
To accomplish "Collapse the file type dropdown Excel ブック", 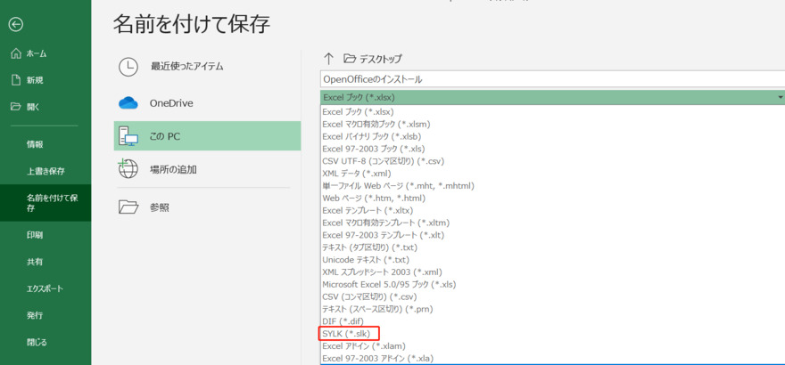I will coord(552,97).
